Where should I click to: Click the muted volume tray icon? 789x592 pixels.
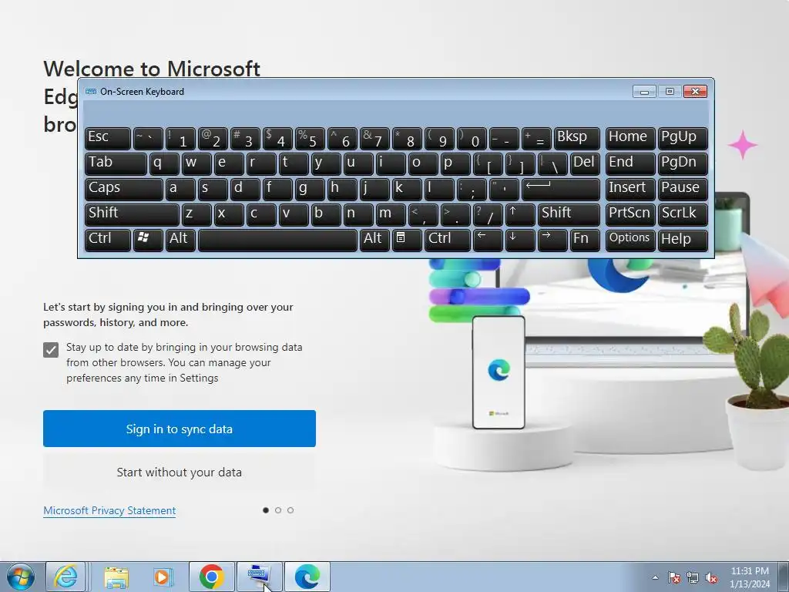(x=711, y=577)
